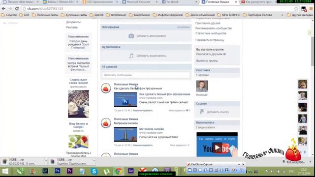
Task: Expand options for first 100BB rar download
Action: pos(46,161)
